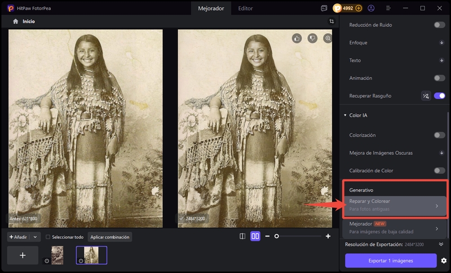Expand the Texto options arrow
The height and width of the screenshot is (273, 451).
441,61
